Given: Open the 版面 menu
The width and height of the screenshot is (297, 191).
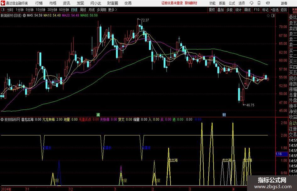Looking at the screenshot, I should pyautogui.click(x=222, y=3).
